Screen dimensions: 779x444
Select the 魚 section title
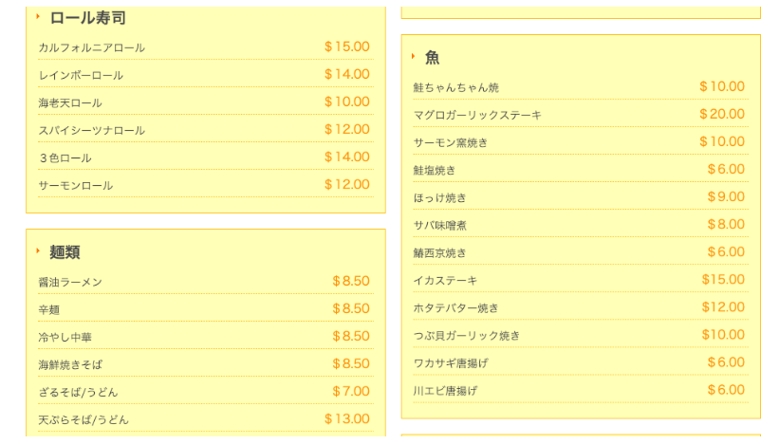click(433, 58)
